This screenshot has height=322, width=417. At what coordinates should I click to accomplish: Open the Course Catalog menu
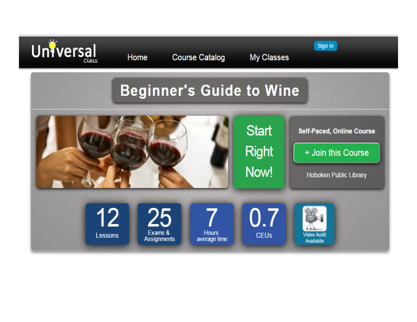[198, 58]
